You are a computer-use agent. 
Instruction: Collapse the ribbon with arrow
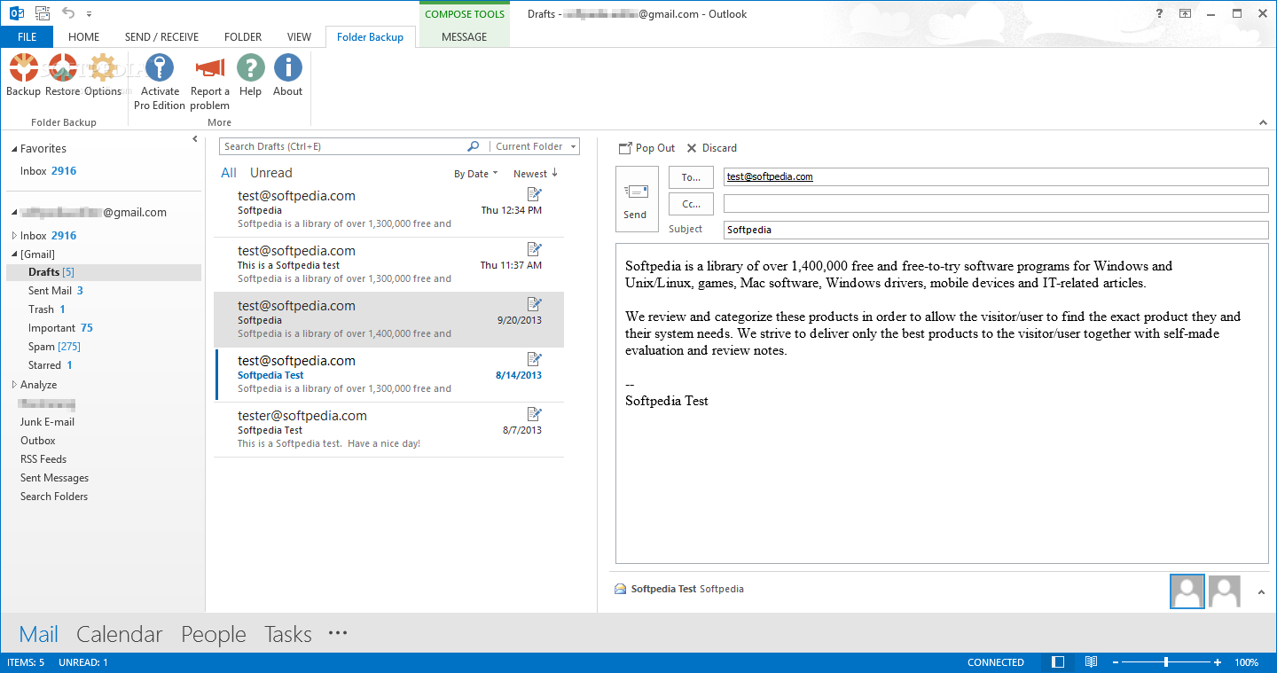(x=1263, y=122)
